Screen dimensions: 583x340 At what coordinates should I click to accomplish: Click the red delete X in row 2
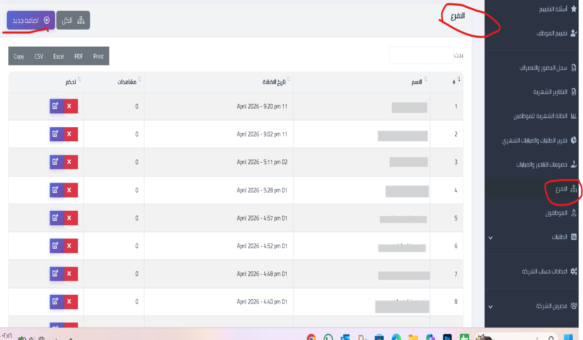pyautogui.click(x=71, y=134)
